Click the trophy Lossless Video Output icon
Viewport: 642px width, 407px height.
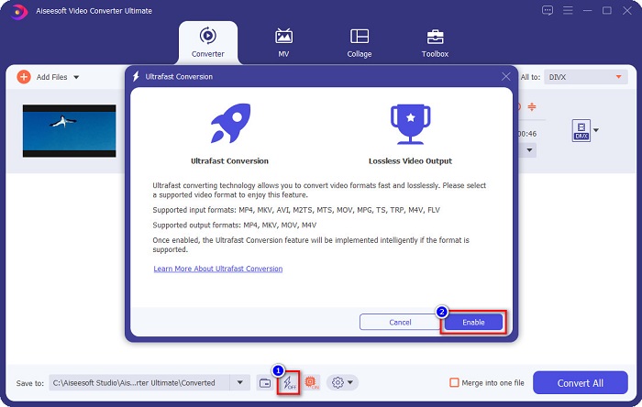coord(410,125)
